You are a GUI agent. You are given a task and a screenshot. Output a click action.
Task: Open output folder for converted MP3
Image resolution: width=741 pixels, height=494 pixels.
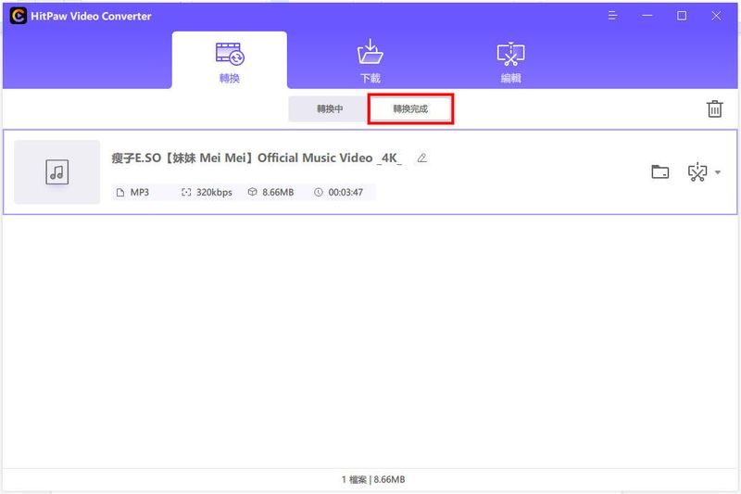(x=659, y=171)
